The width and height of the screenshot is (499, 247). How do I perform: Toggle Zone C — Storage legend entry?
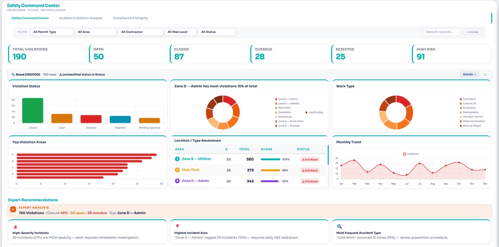[287, 126]
